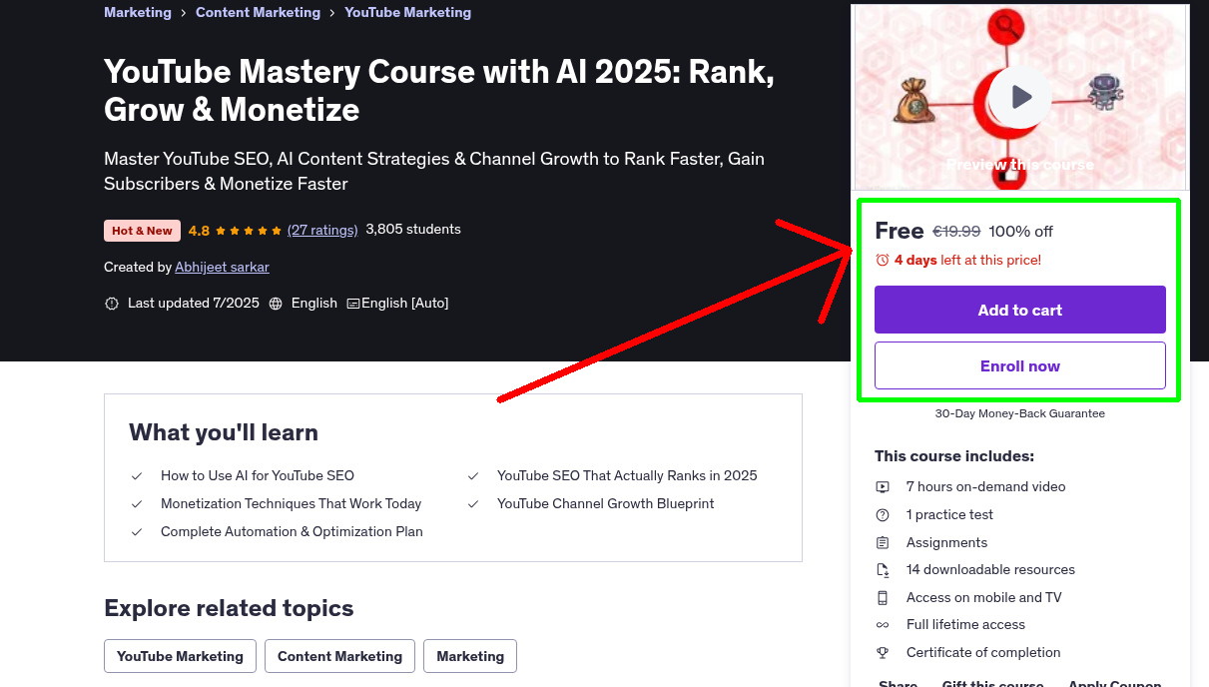Screen dimensions: 1209x687
Task: Click the This course includes heading
Action: pos(954,456)
